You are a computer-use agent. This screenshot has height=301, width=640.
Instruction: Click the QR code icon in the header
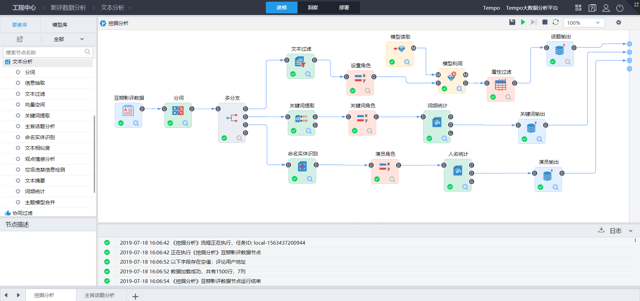[578, 8]
